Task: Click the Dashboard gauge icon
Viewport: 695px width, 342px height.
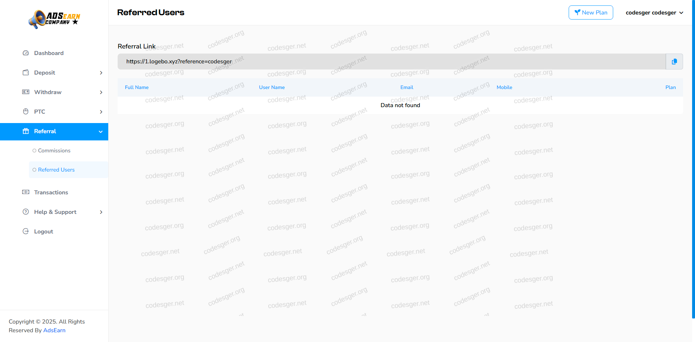Action: click(x=26, y=53)
